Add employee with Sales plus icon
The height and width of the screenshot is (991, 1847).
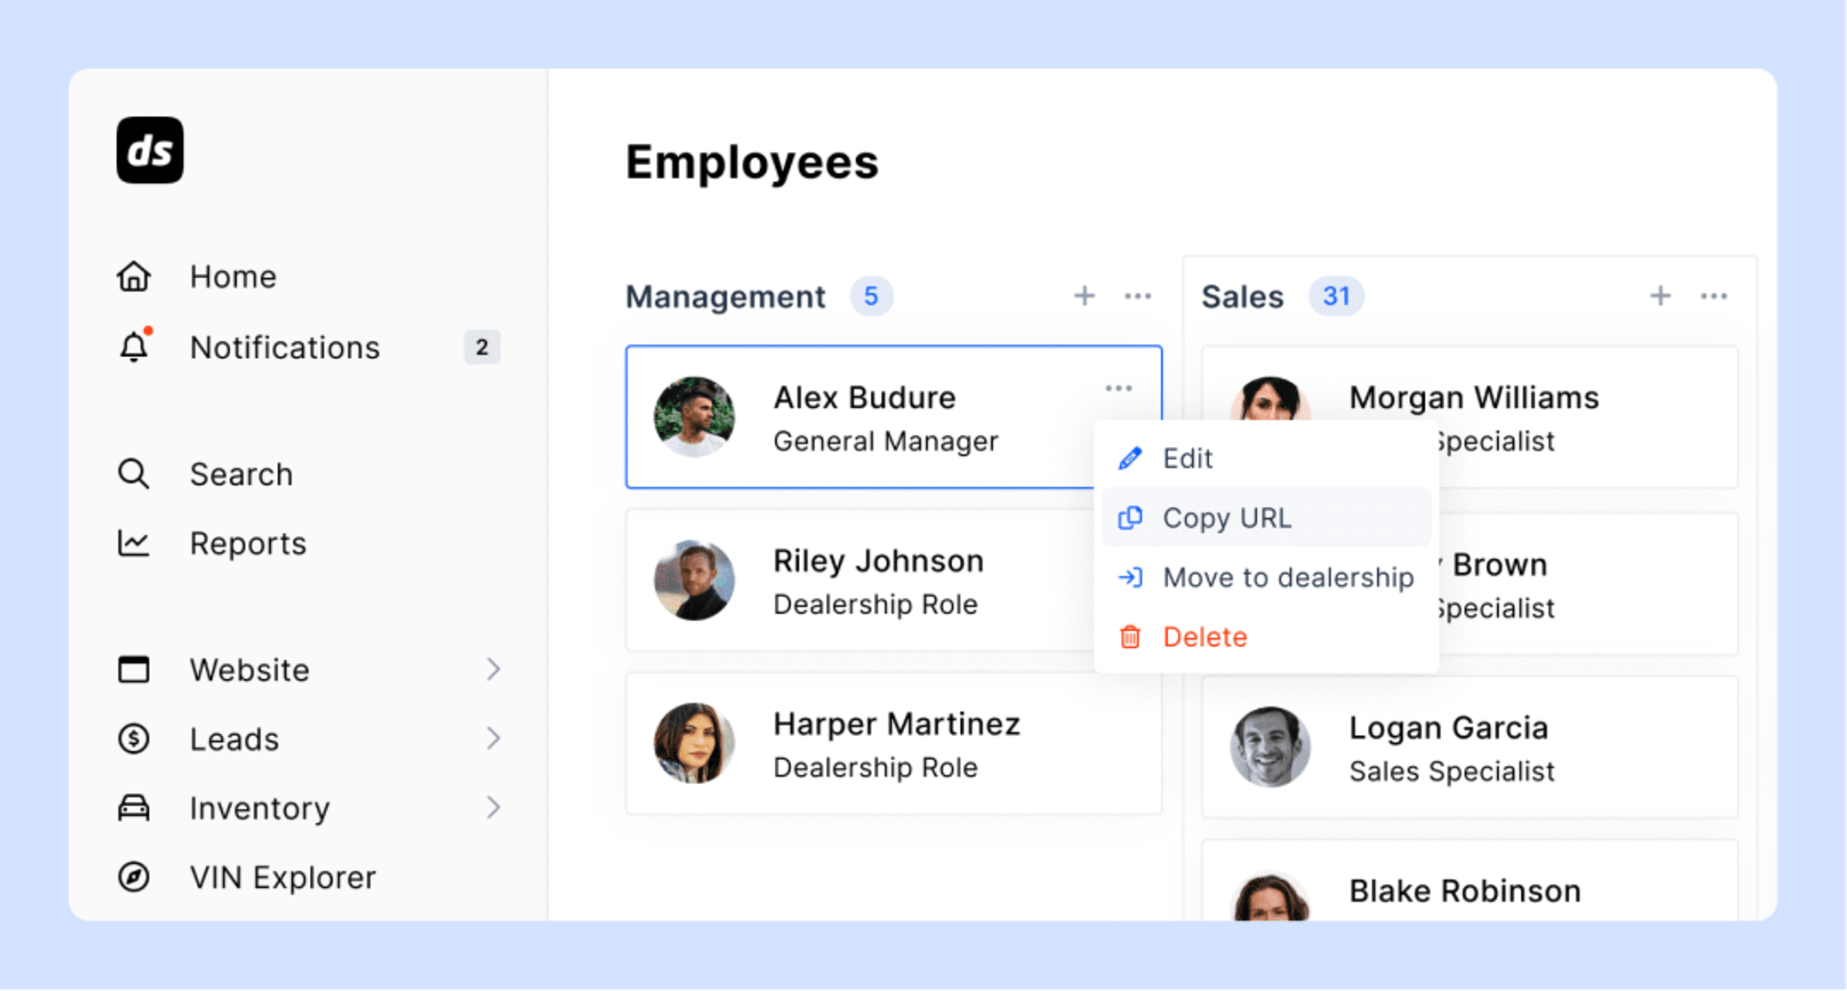tap(1660, 295)
